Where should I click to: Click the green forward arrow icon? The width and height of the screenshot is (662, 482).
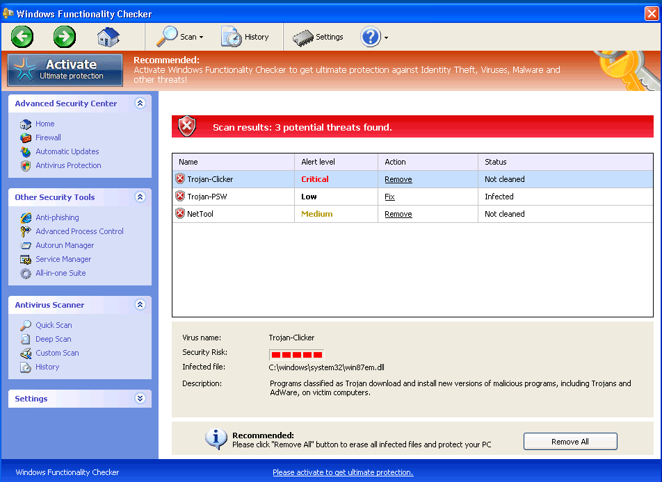click(x=65, y=37)
